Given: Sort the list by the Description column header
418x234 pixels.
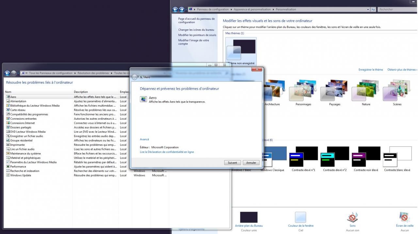Looking at the screenshot, I should [x=96, y=92].
